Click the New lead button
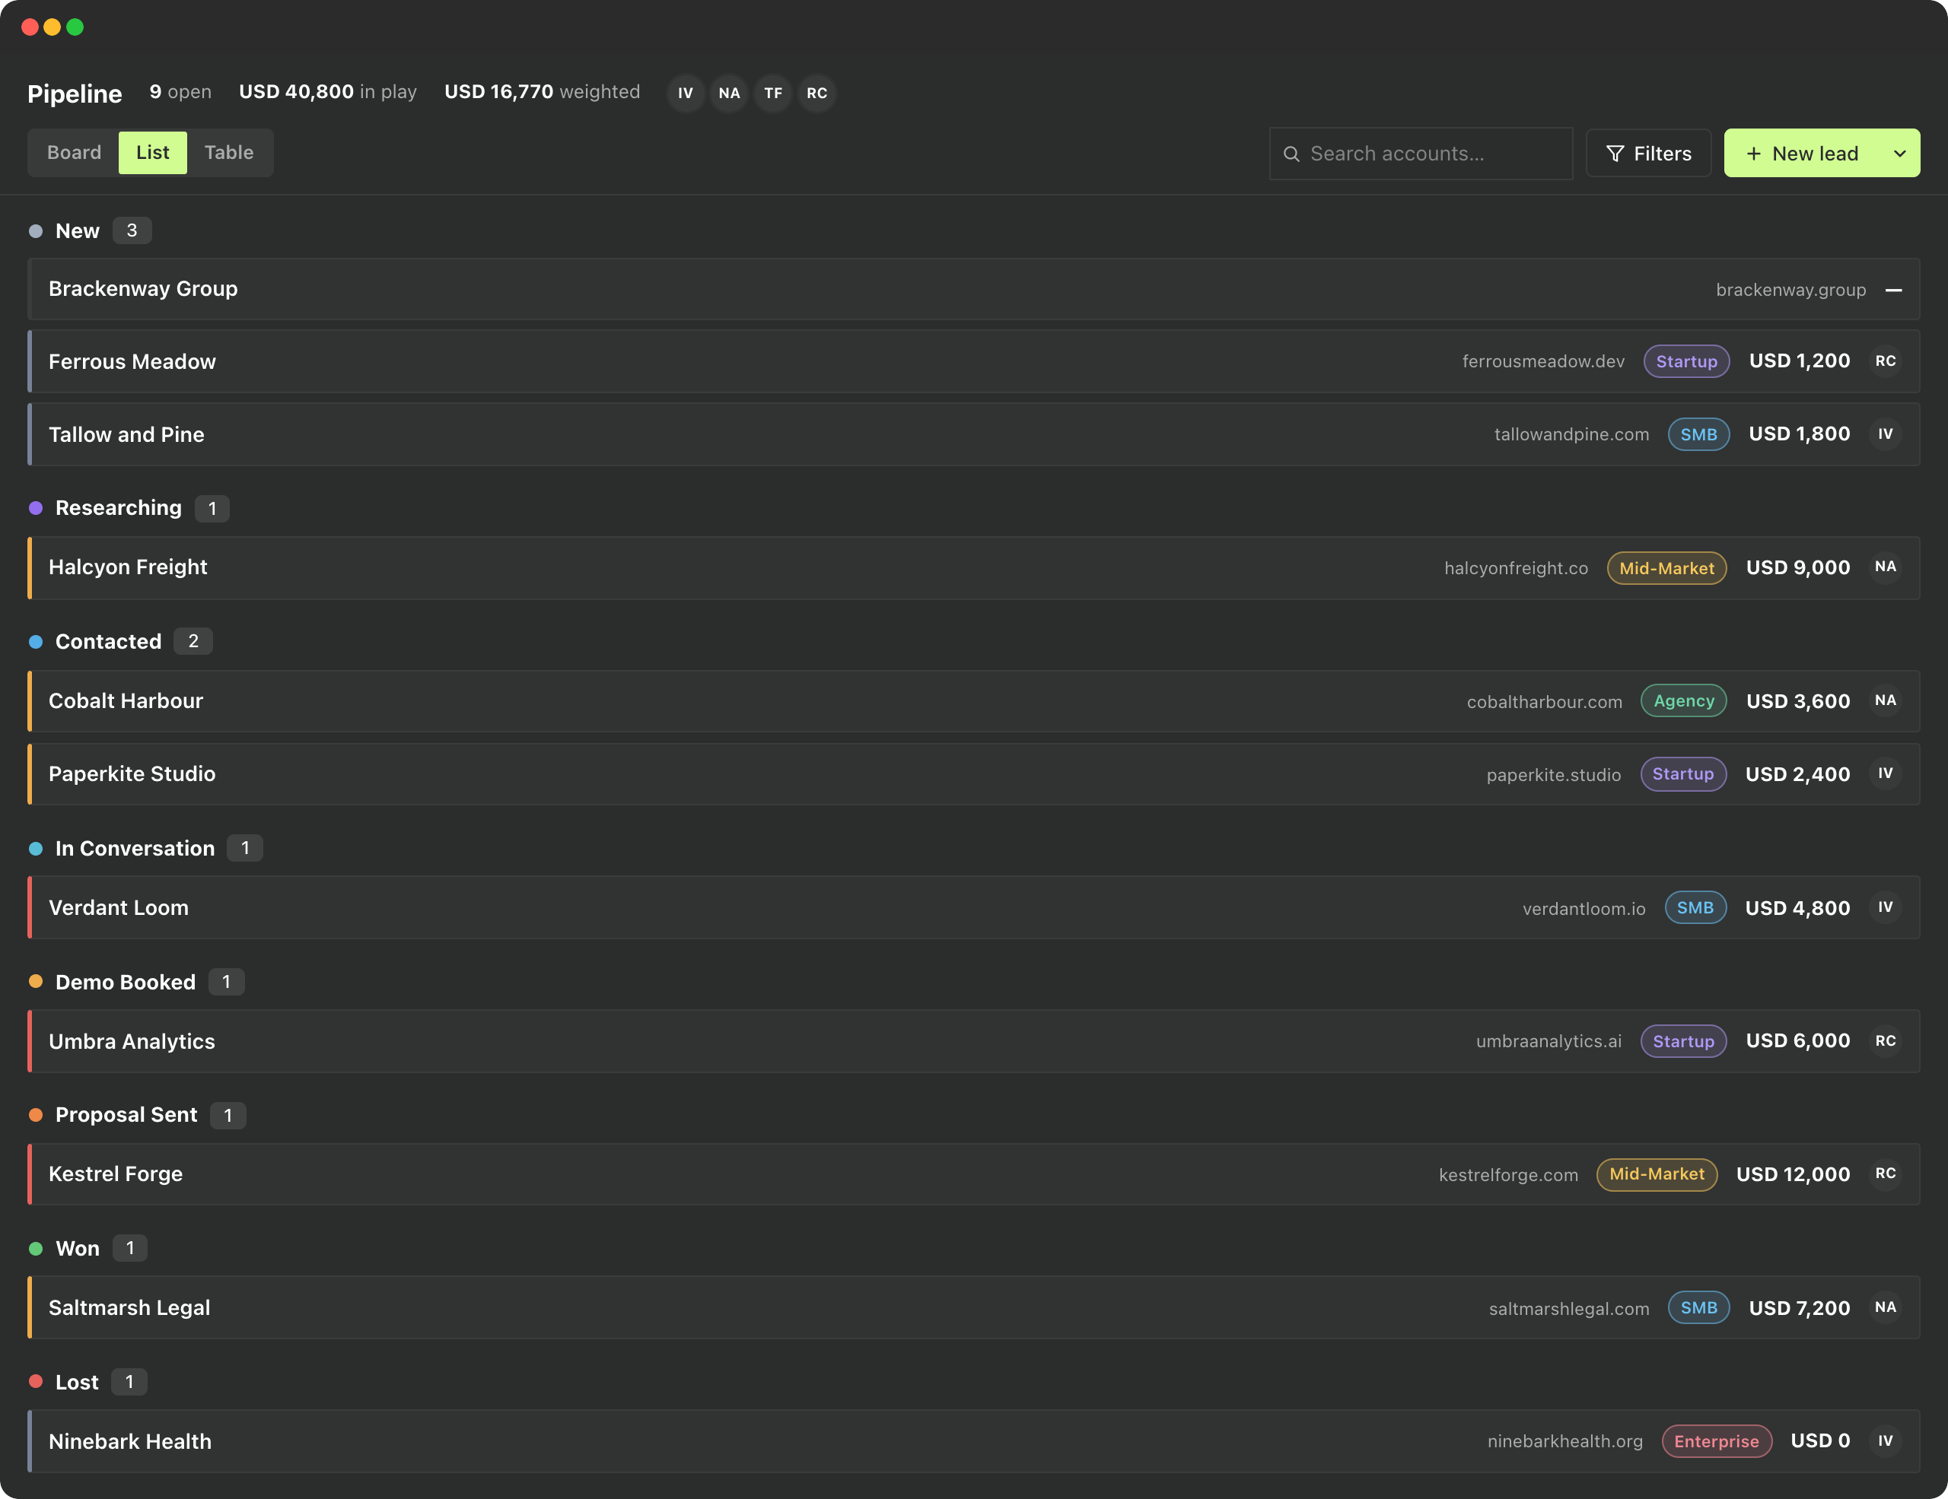The width and height of the screenshot is (1948, 1499). (1802, 154)
